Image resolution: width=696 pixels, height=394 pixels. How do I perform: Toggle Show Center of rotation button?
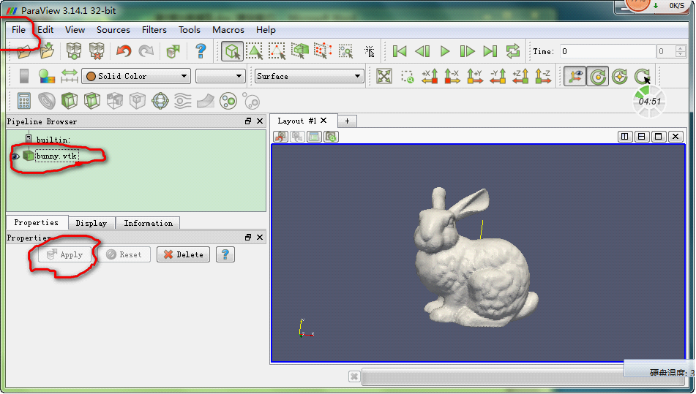click(597, 76)
